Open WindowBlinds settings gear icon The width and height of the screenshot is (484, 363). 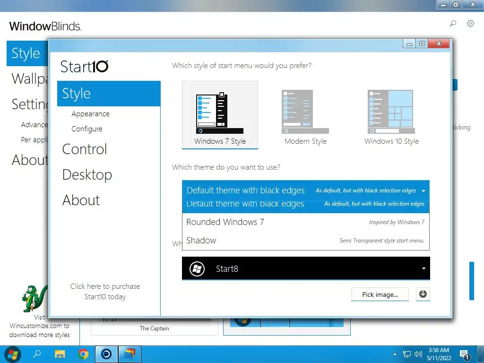tap(470, 24)
